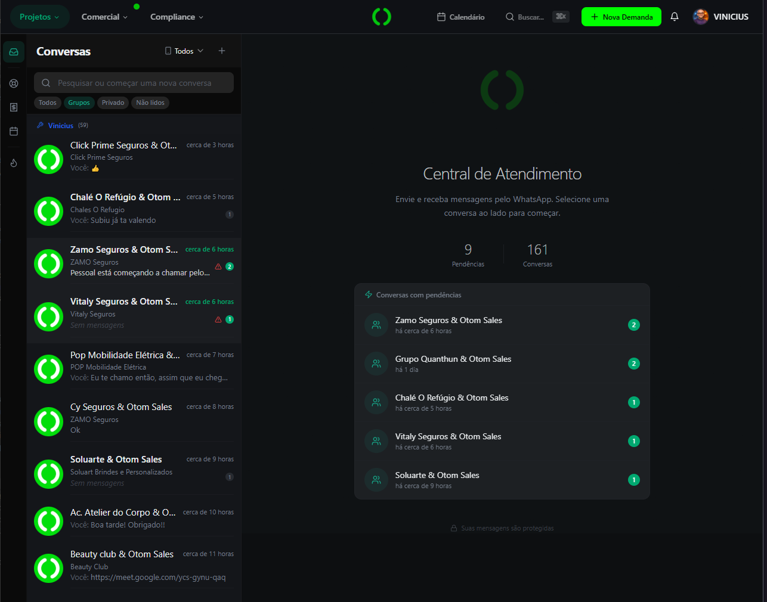Open the Compliance menu
Screen dimensions: 767x602
click(177, 17)
